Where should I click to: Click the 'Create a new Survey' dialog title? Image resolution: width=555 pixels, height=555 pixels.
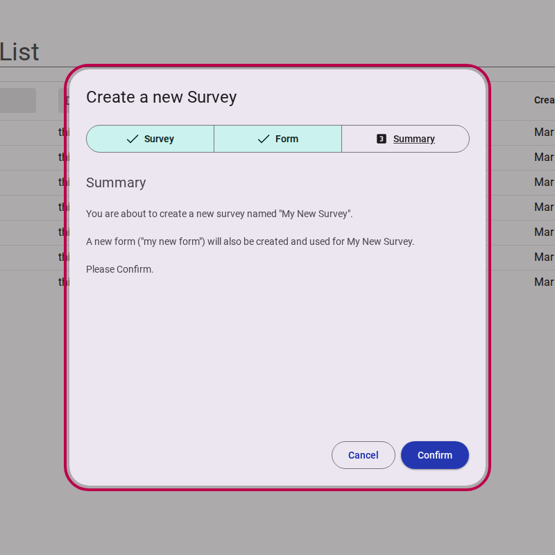[x=162, y=97]
